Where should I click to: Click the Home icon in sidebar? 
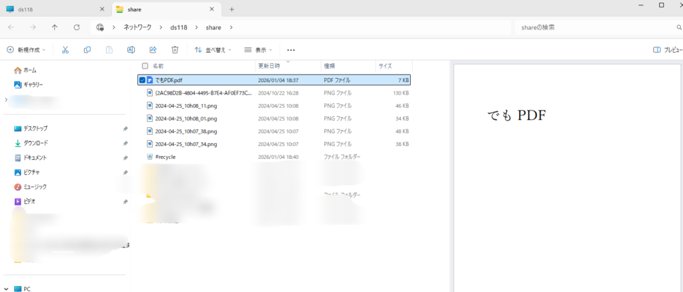18,70
